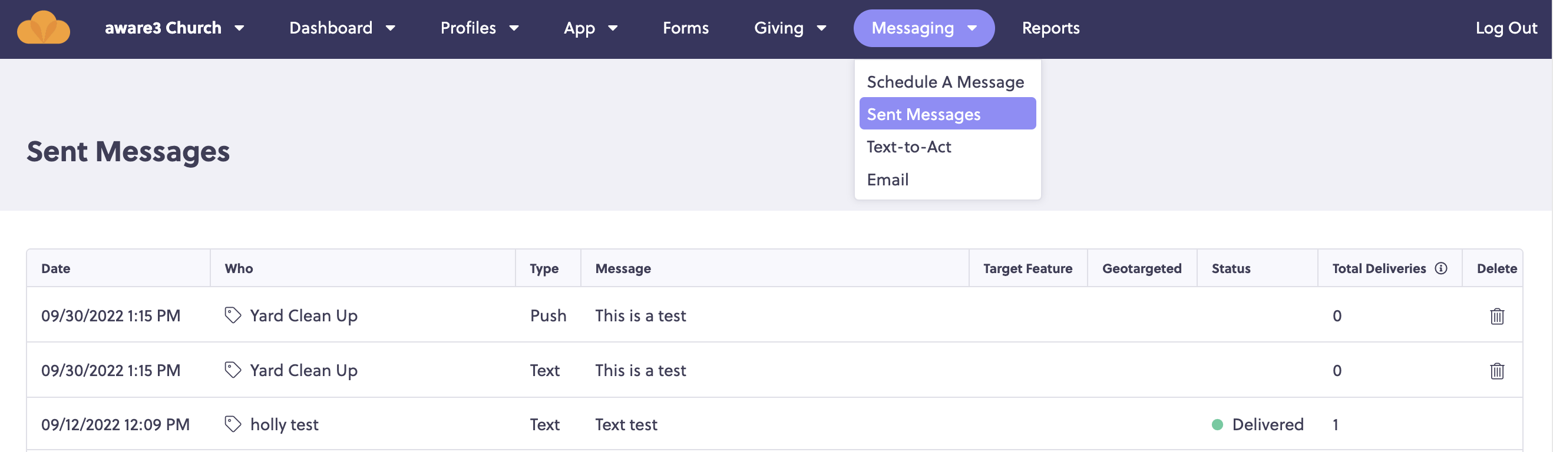Screen dimensions: 1553x452
Task: Delete the Push message "This is a test"
Action: point(1496,316)
